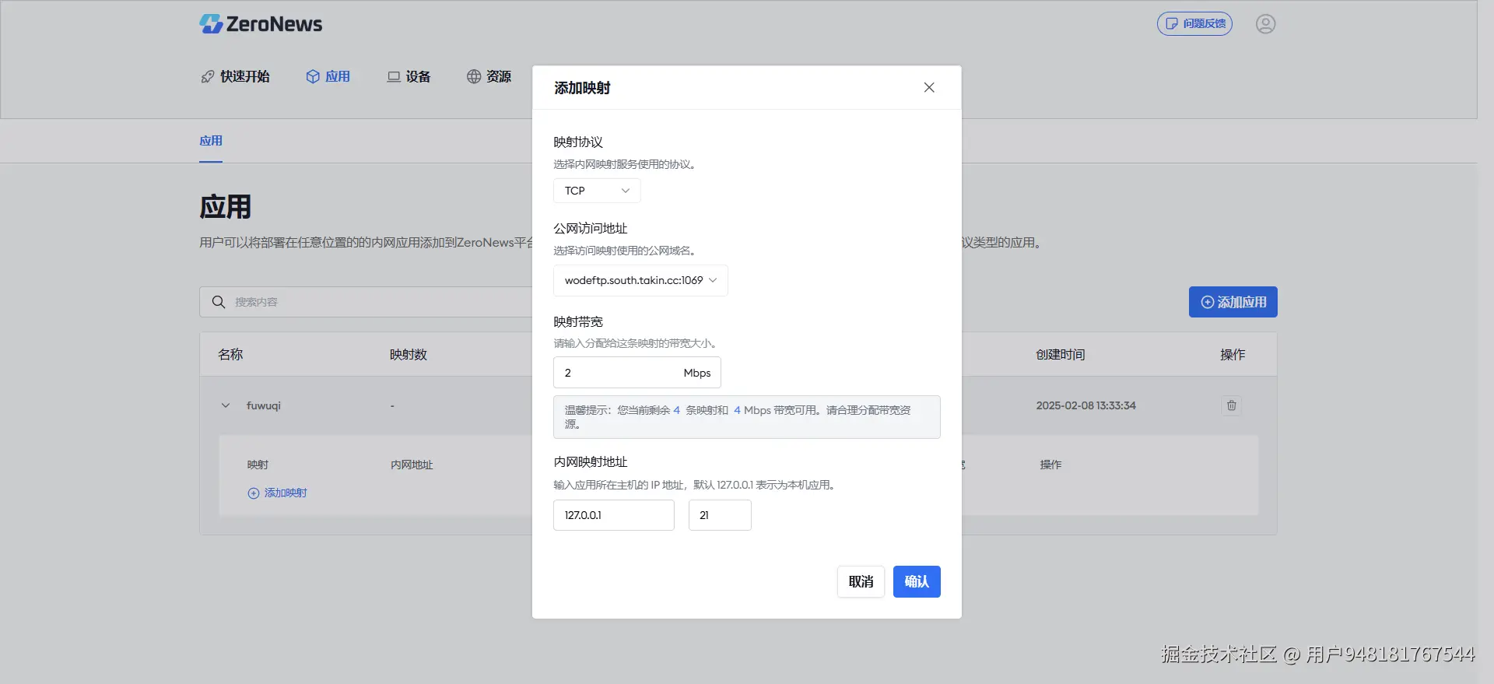The width and height of the screenshot is (1494, 684).
Task: Click the 问题反馈 feedback button
Action: click(x=1194, y=24)
